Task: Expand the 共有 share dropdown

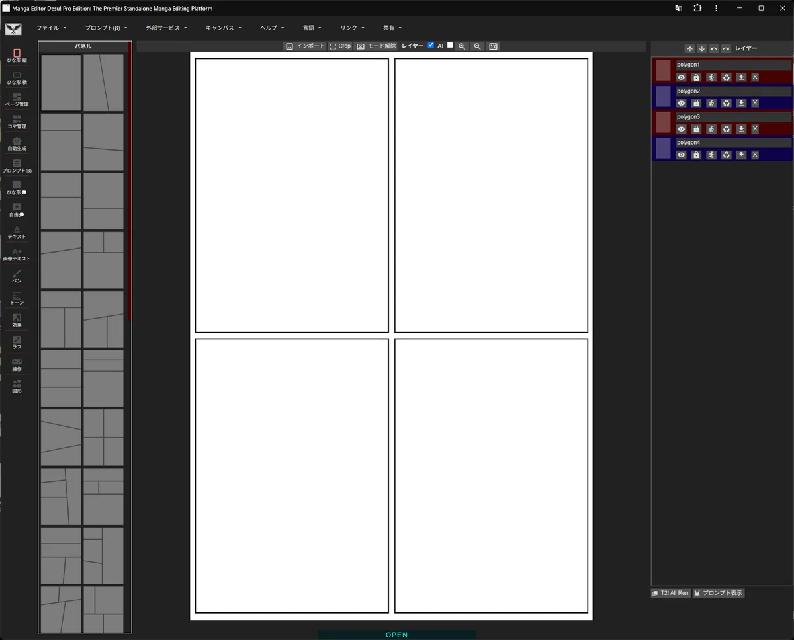Action: [x=392, y=28]
